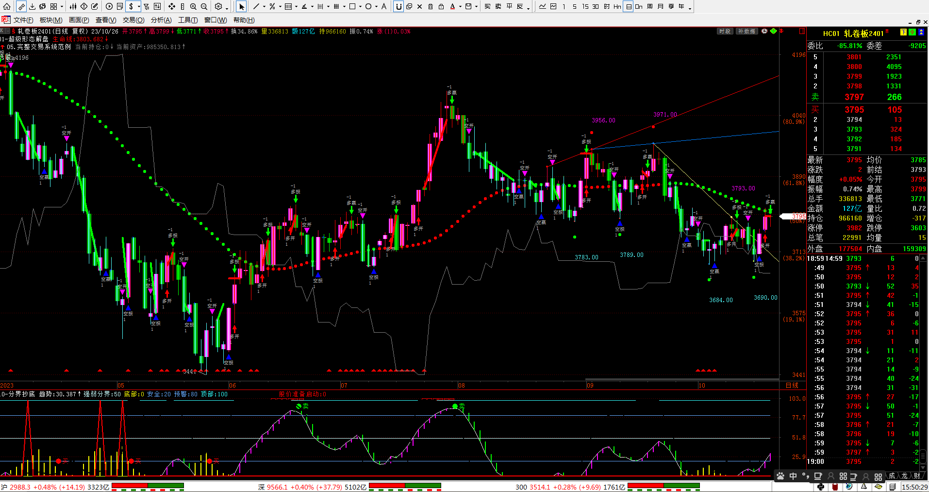Click the candlestick chart icon

(73, 6)
